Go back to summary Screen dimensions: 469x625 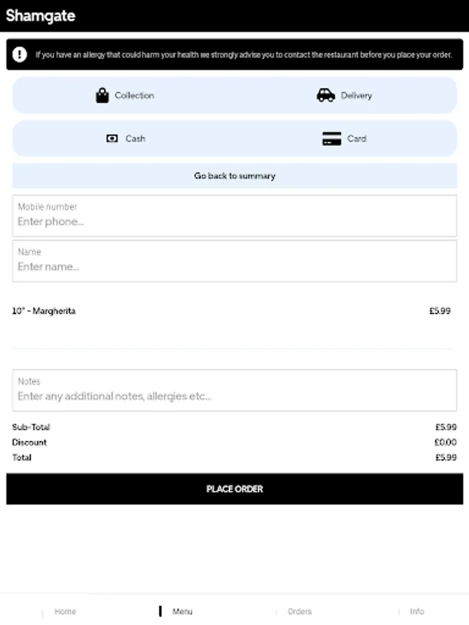[235, 176]
